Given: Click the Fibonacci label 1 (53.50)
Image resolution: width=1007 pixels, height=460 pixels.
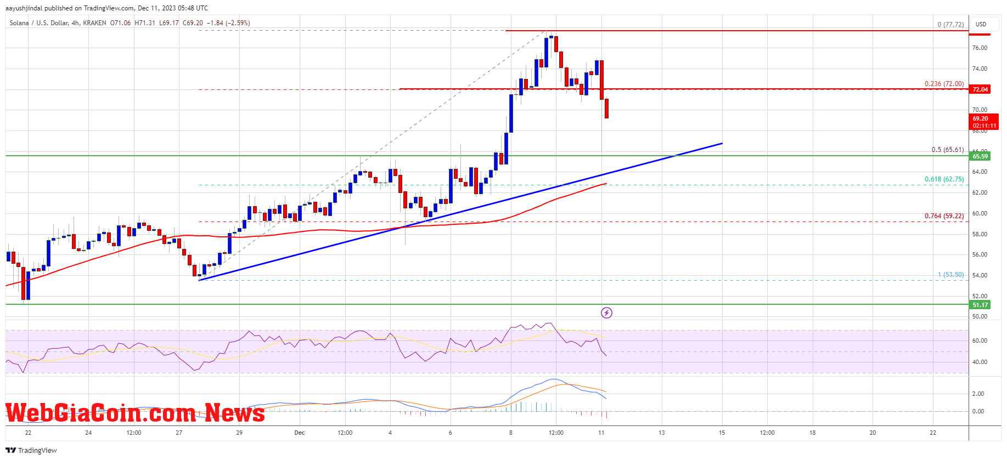Looking at the screenshot, I should (x=950, y=275).
